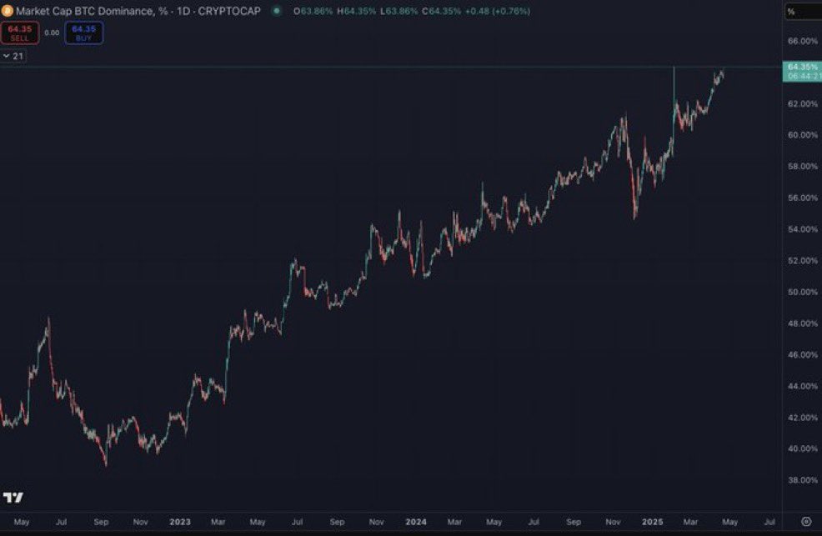Click the green market status dot

coord(277,11)
